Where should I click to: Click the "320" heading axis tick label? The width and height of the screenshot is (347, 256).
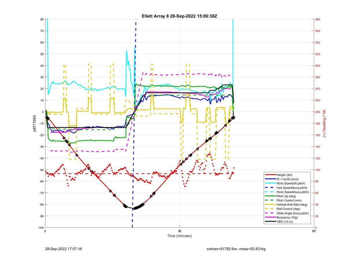318,43
